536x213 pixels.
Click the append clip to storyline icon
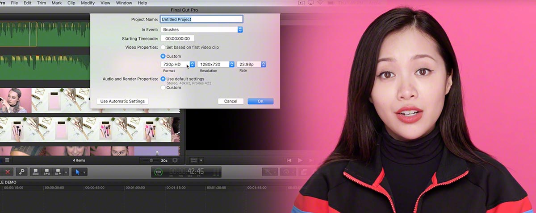coord(58,172)
